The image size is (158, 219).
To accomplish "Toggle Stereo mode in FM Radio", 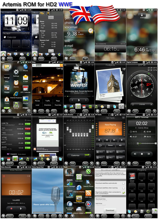I will coord(110,145).
